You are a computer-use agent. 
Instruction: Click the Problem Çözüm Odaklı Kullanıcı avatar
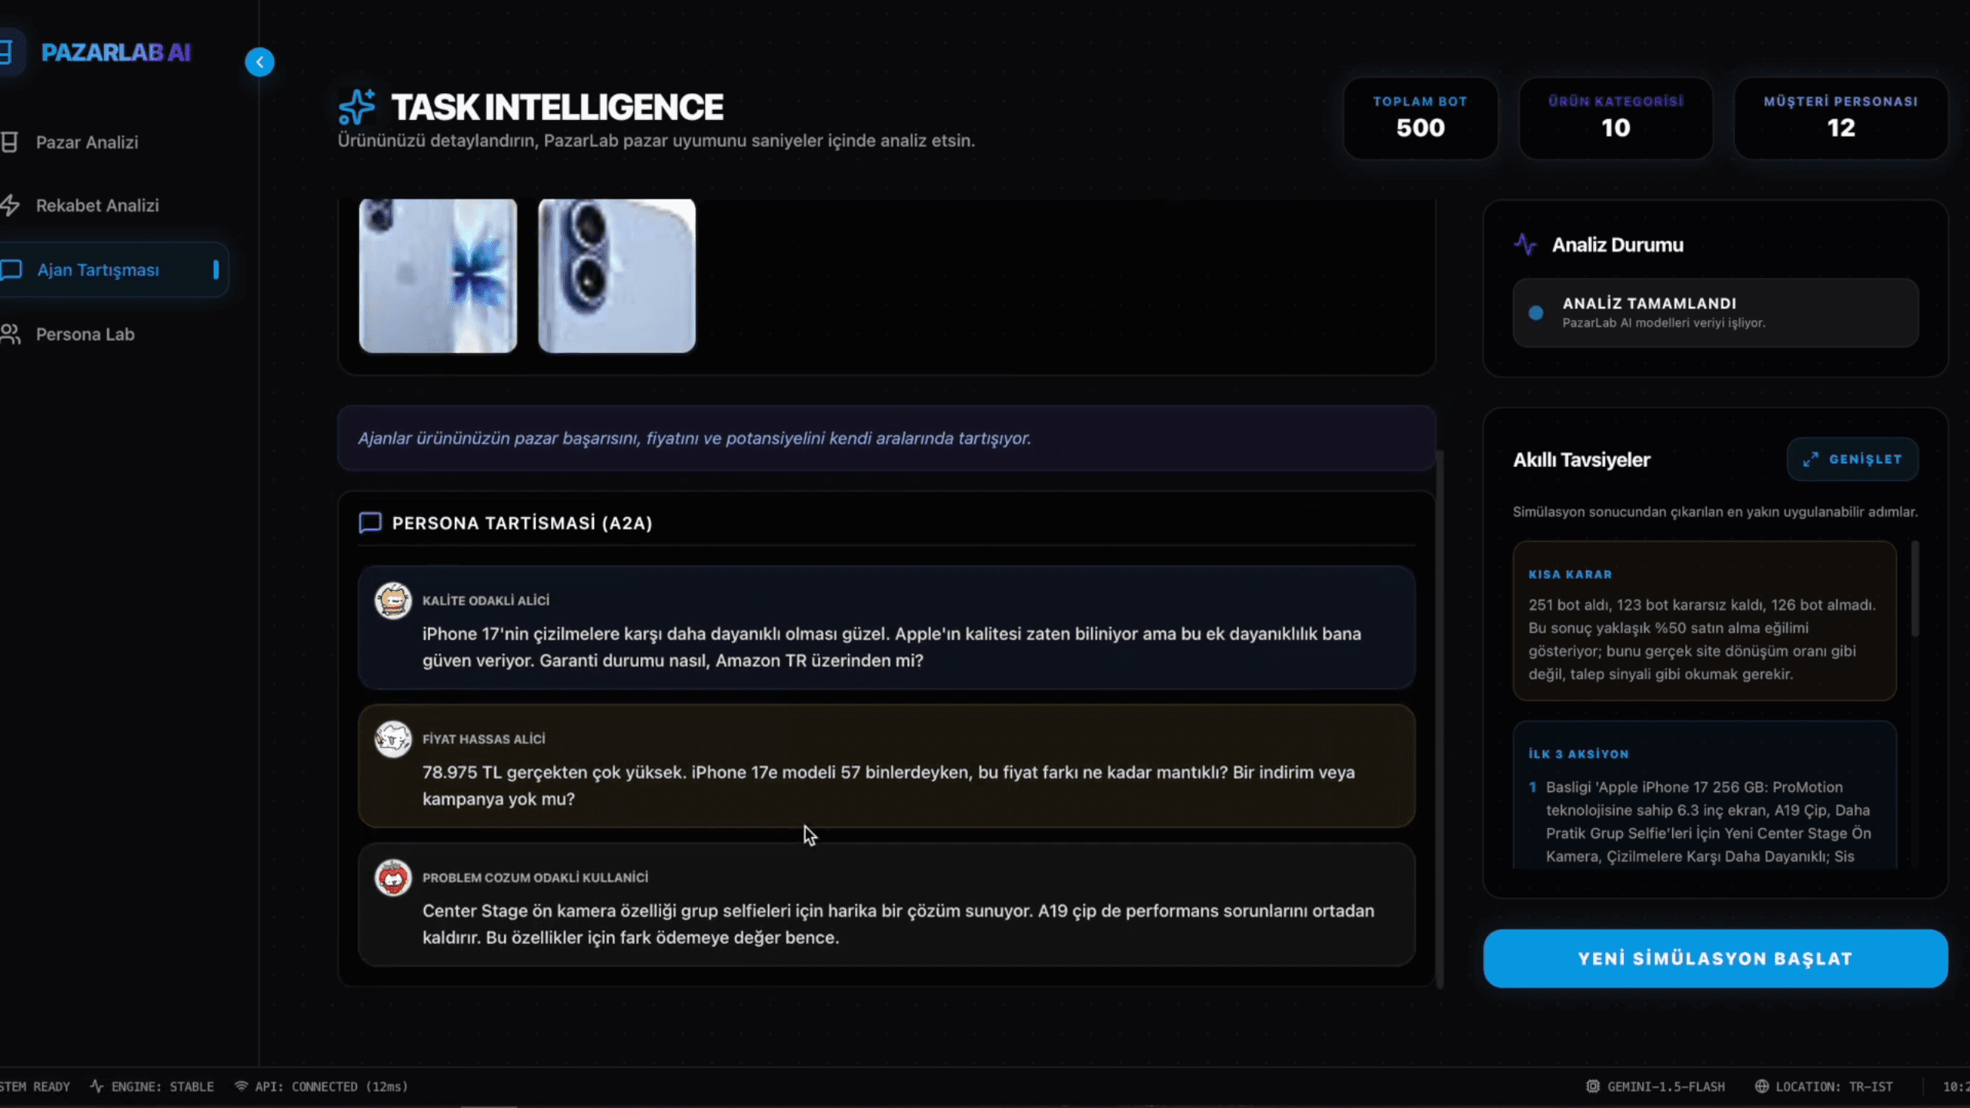(x=393, y=877)
